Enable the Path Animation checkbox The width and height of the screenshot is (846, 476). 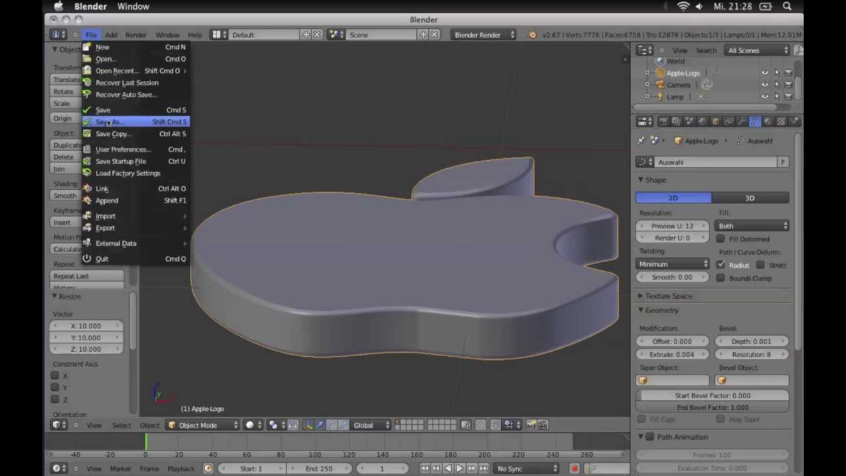(650, 437)
